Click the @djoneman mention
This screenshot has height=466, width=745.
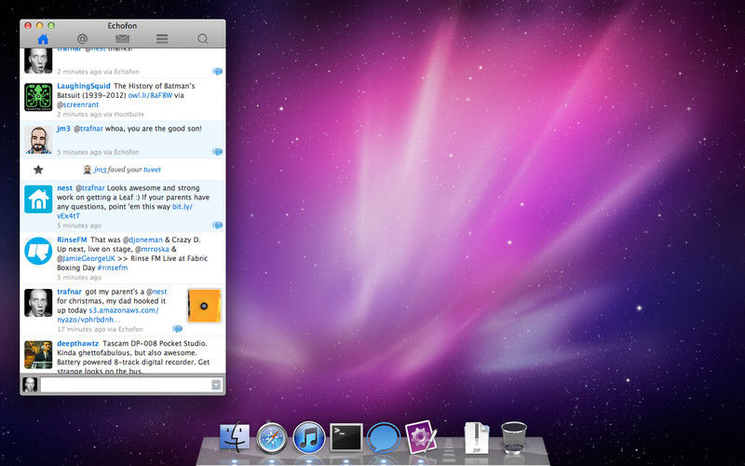142,240
